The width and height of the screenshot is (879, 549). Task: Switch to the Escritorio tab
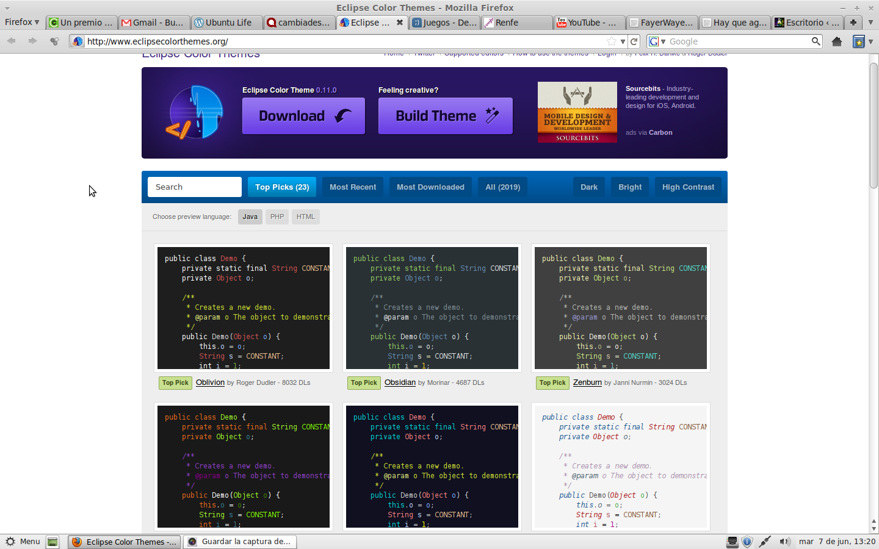(x=807, y=23)
